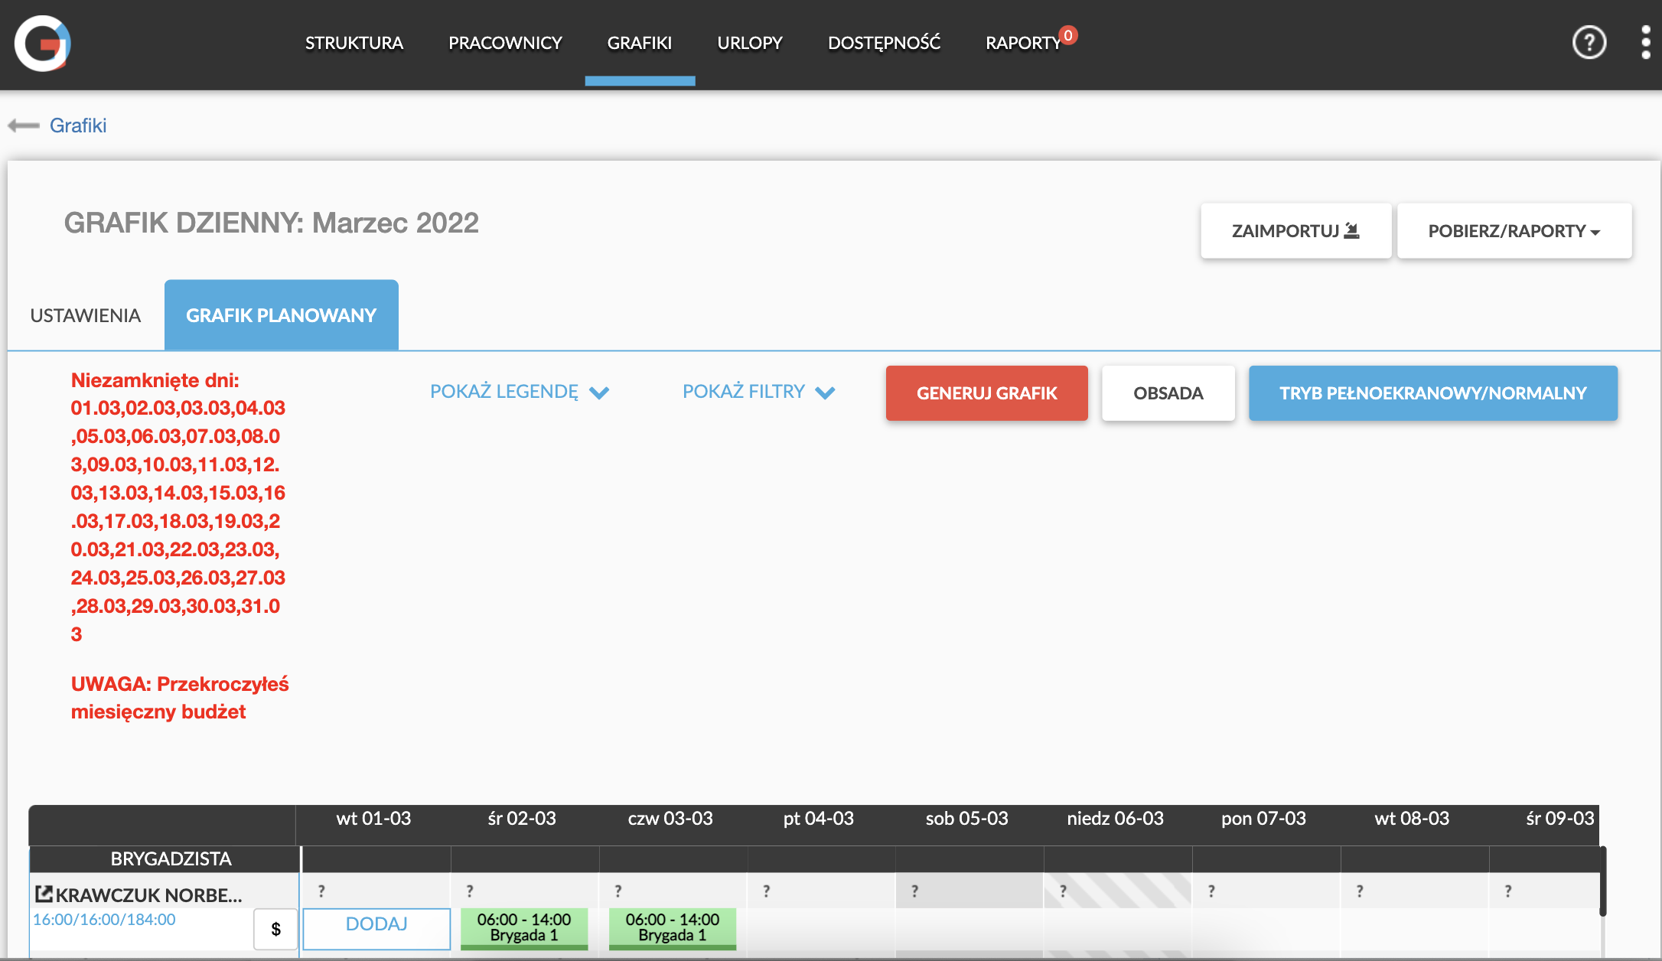This screenshot has height=961, width=1662.
Task: Click the dollar sign cost button
Action: click(x=275, y=929)
